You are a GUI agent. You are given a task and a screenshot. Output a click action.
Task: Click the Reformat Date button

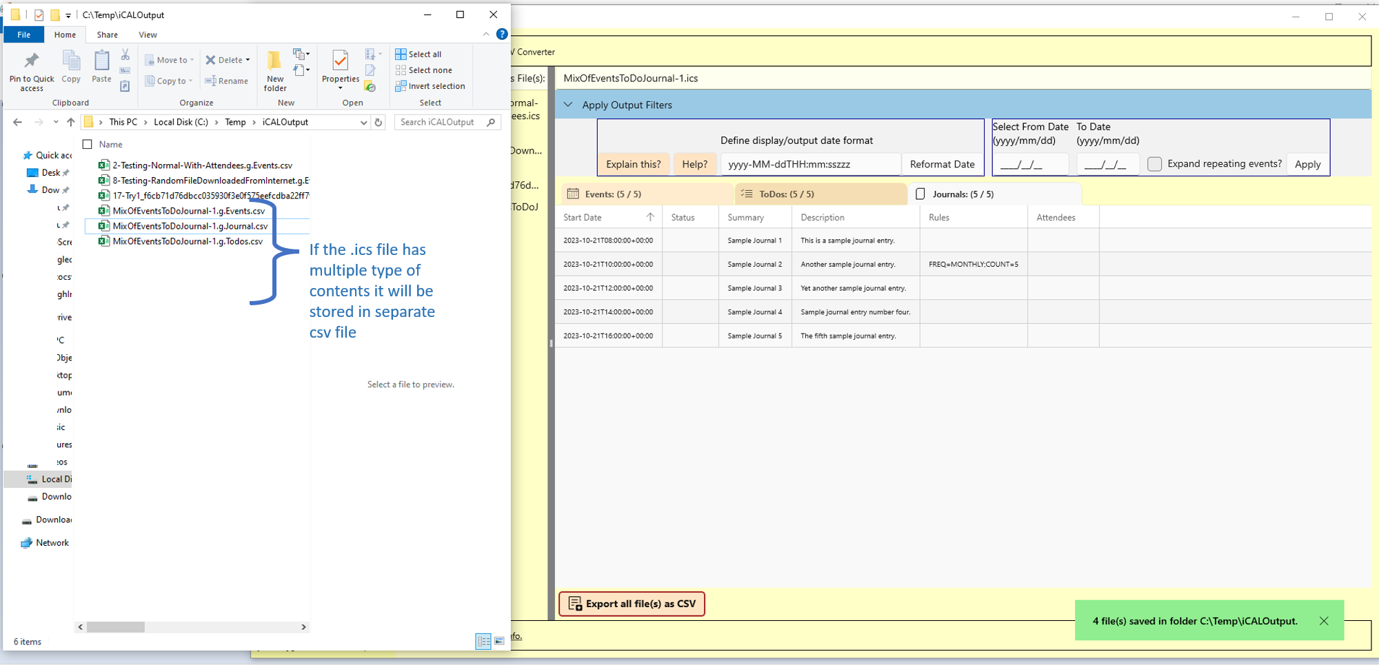tap(942, 164)
